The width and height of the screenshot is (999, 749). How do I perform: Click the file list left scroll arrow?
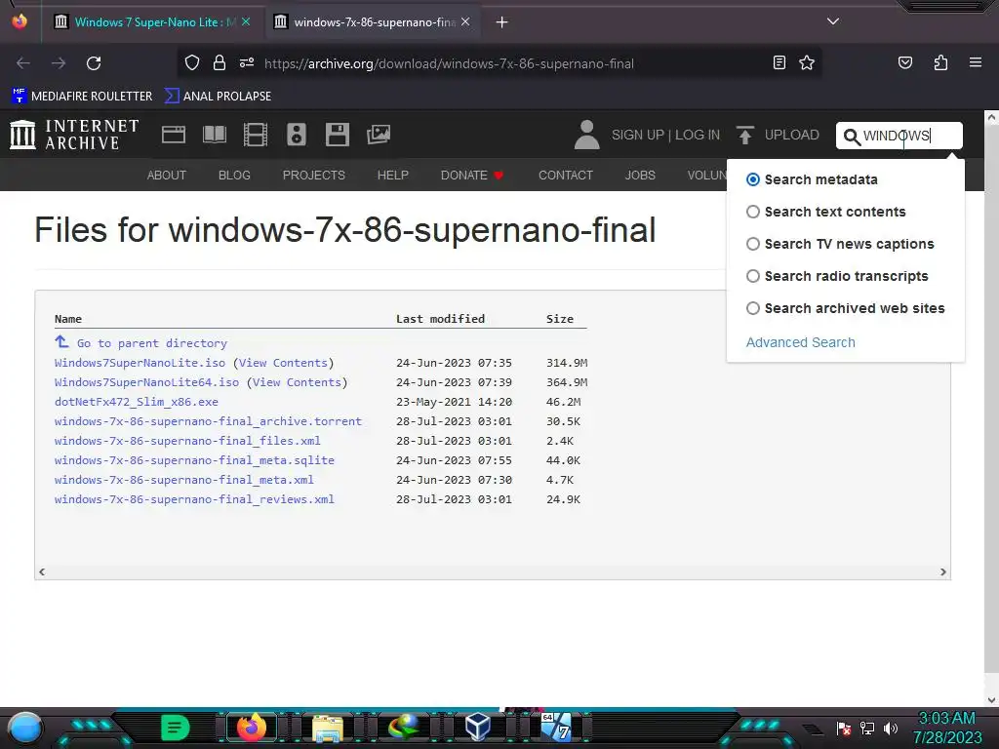coord(42,572)
